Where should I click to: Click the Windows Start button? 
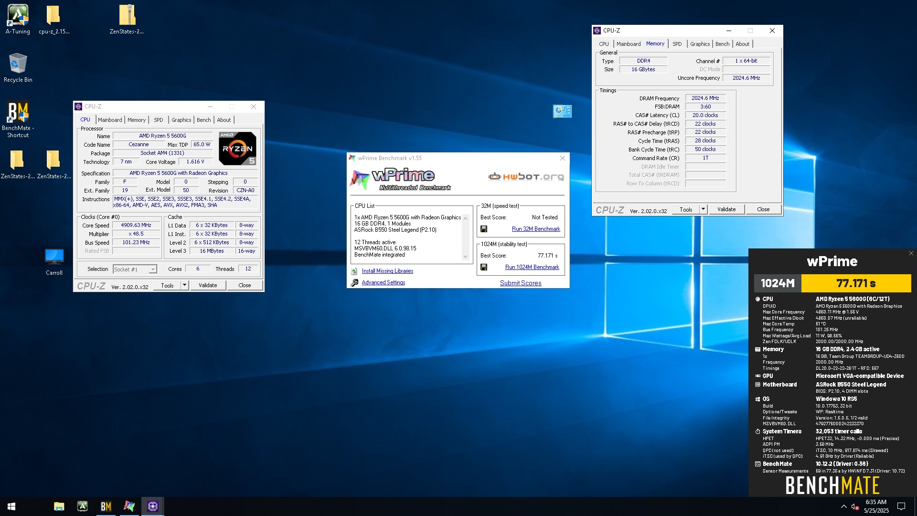pyautogui.click(x=11, y=506)
